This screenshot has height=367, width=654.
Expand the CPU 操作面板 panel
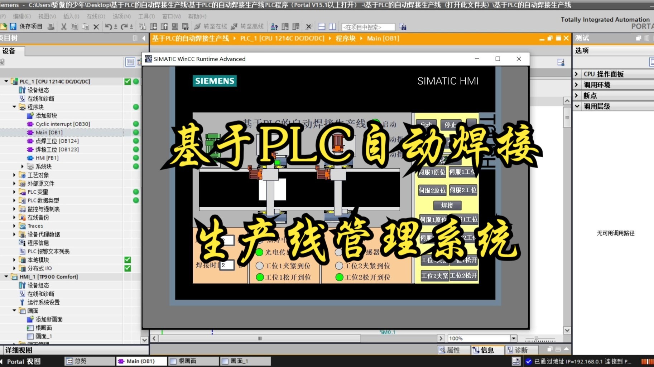tap(577, 74)
